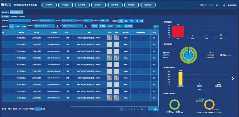Open the column display settings grid button
Screen dimensions: 239x117
[x=155, y=27]
